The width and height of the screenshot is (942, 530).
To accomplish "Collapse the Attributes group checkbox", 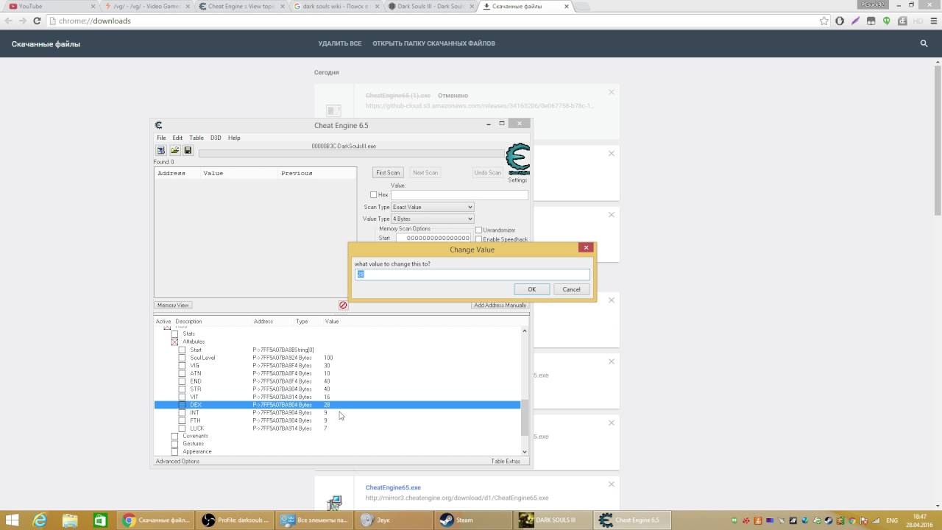I will point(174,342).
